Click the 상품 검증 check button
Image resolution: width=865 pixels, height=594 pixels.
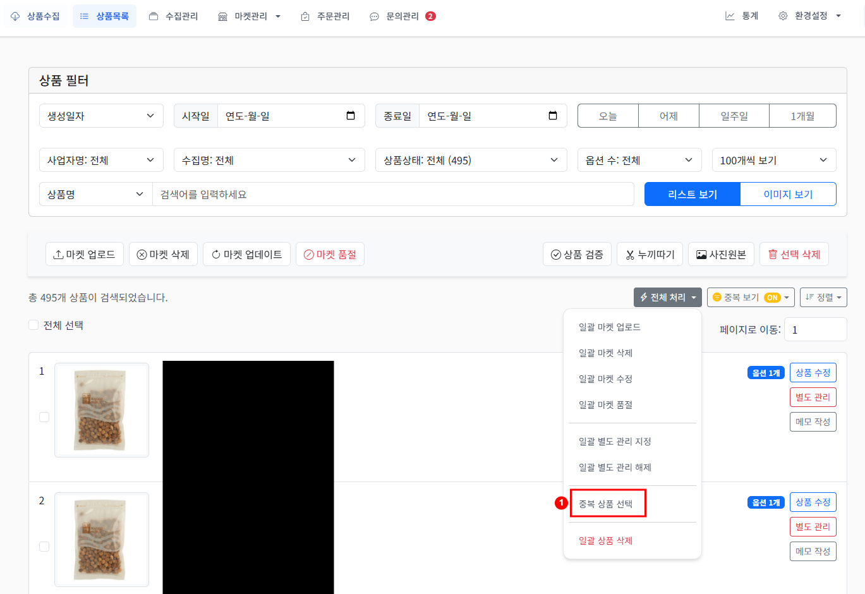click(577, 254)
